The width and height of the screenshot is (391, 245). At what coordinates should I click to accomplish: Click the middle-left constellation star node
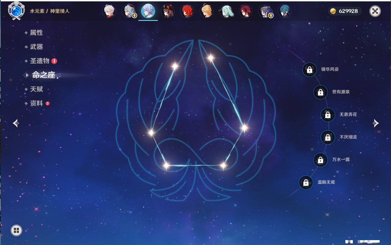(x=151, y=132)
